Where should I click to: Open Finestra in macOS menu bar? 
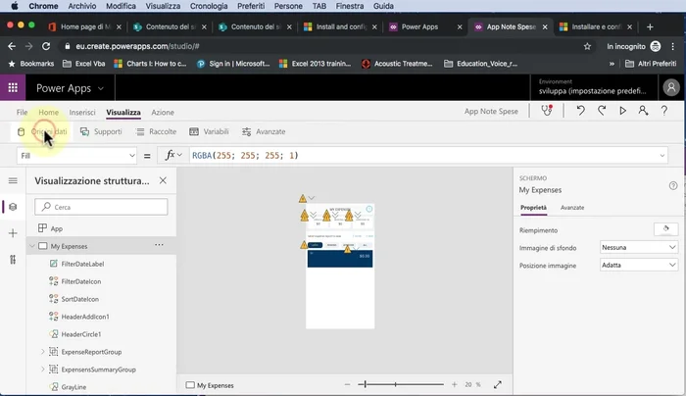[350, 6]
